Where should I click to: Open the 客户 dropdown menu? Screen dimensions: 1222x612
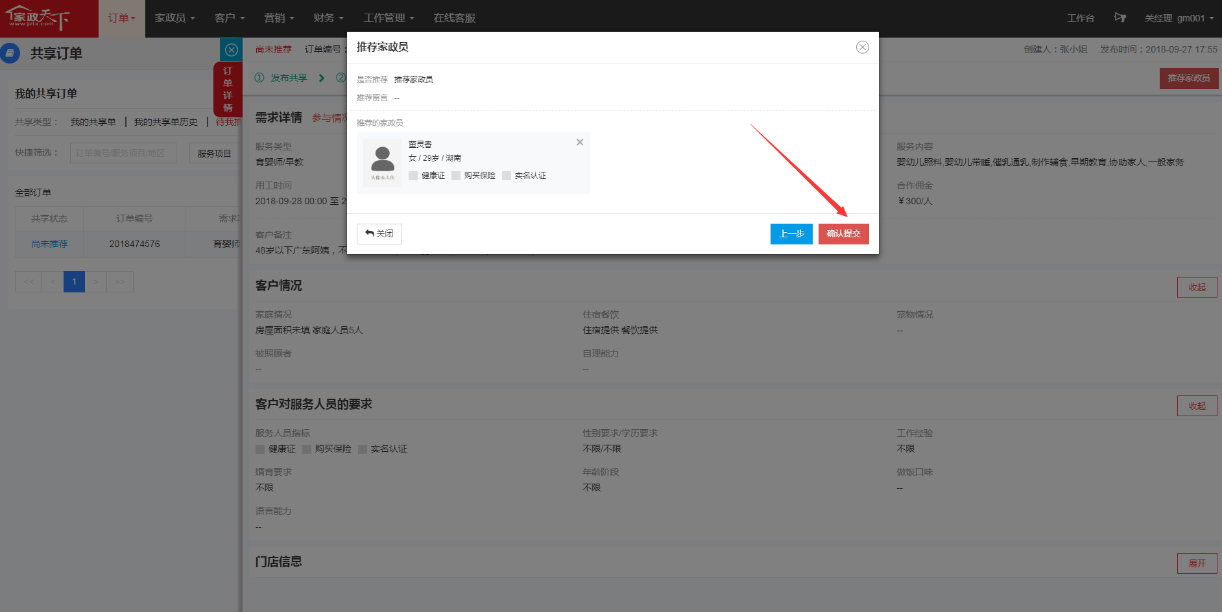point(230,18)
